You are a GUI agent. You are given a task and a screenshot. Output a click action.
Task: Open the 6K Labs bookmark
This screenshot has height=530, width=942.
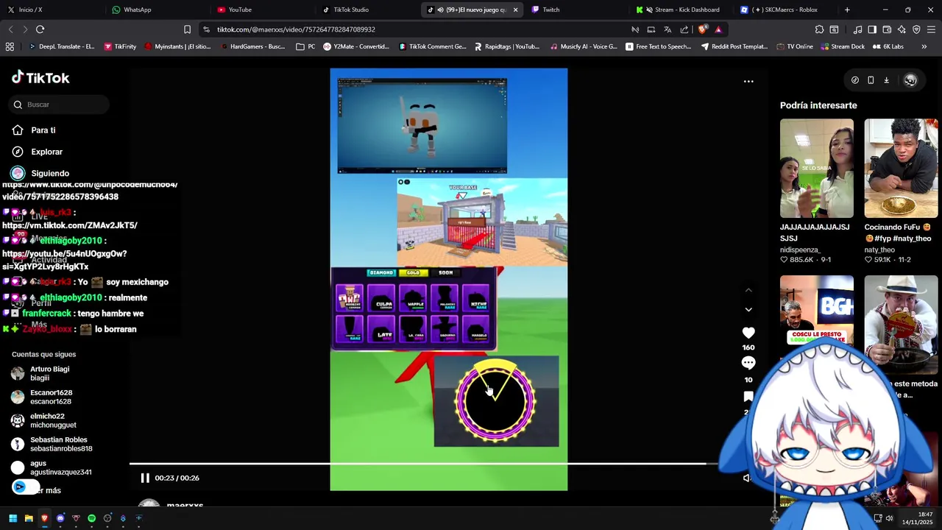point(888,46)
